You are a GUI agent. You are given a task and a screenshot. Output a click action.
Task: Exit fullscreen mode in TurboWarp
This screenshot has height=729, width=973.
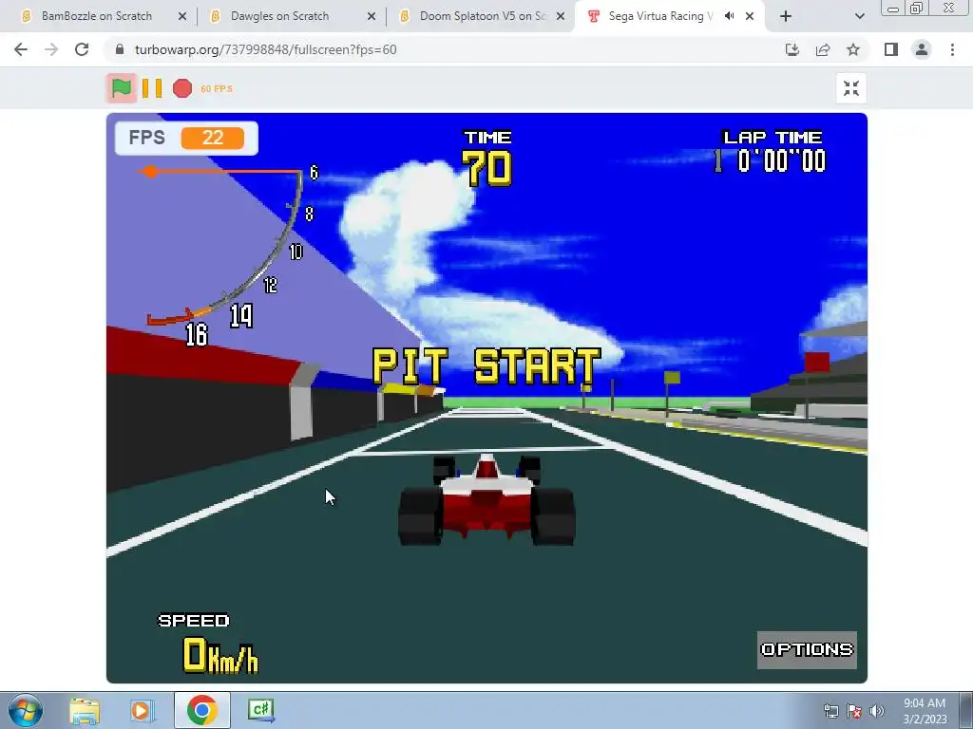[x=850, y=88]
